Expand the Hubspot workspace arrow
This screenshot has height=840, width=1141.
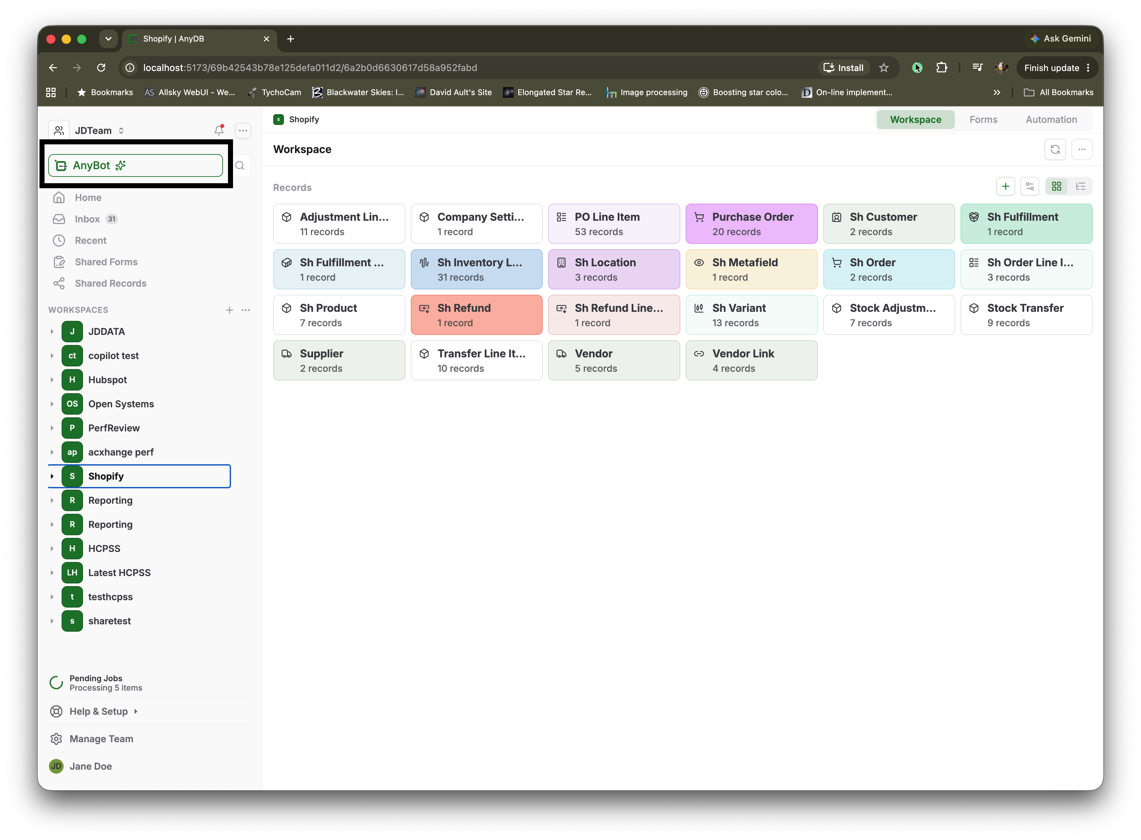52,380
